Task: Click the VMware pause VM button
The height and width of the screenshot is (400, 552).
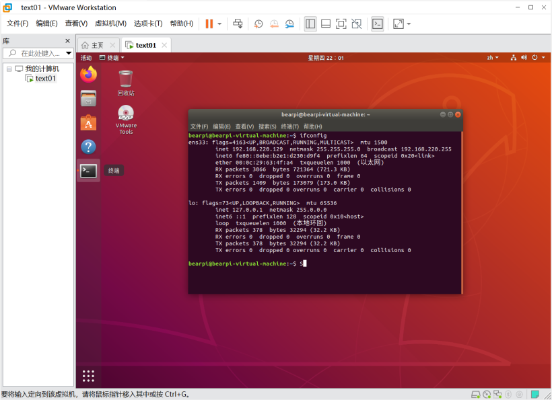Action: click(209, 24)
